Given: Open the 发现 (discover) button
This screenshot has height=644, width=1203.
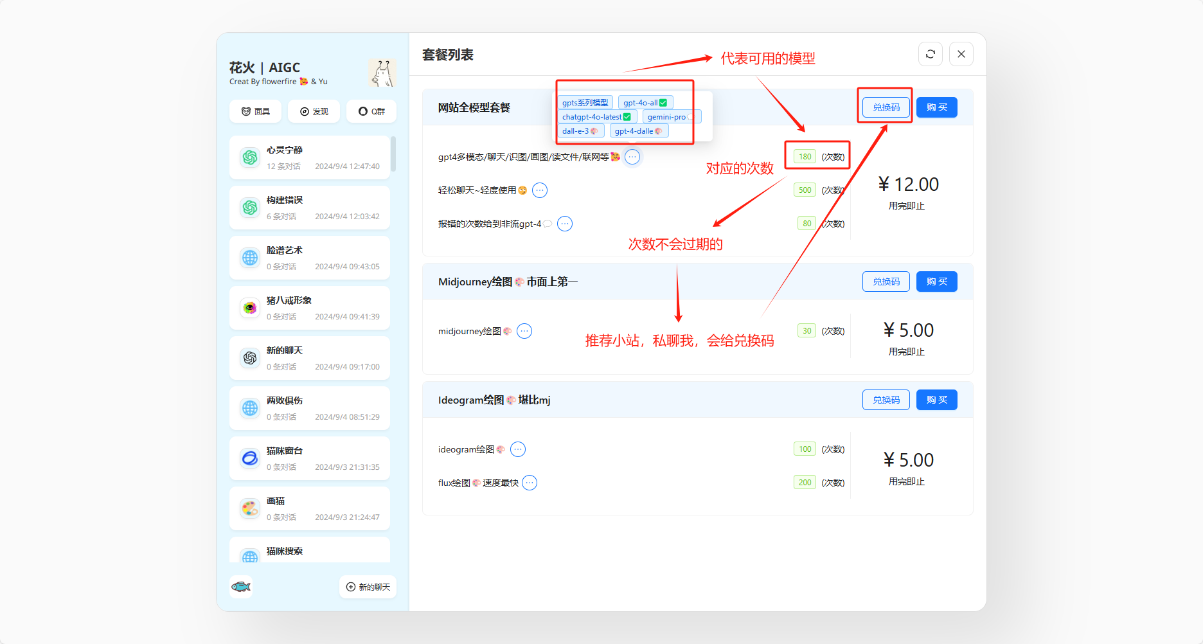Looking at the screenshot, I should pos(314,111).
